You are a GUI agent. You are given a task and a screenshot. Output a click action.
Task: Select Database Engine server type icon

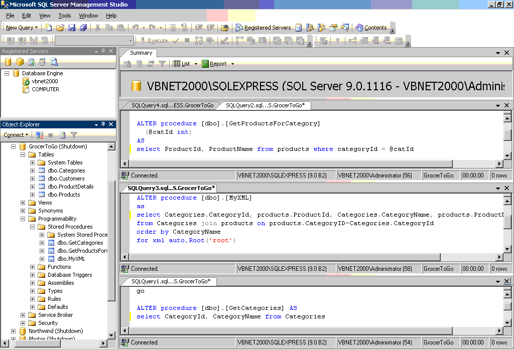coord(8,62)
